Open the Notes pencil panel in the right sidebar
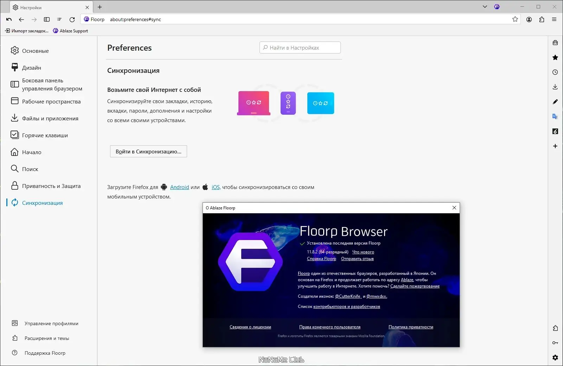The height and width of the screenshot is (366, 563). coord(555,102)
